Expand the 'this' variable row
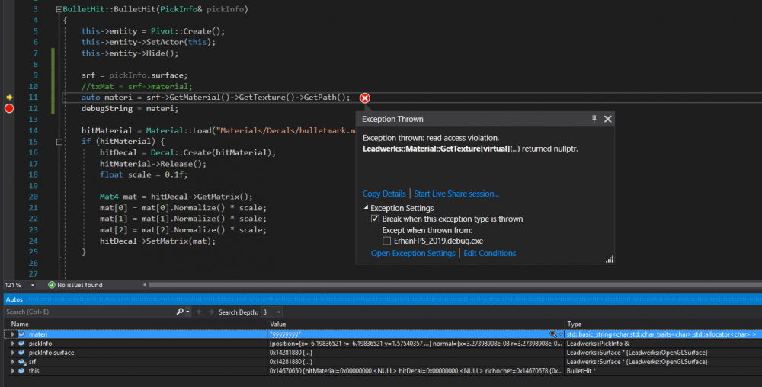This screenshot has width=762, height=387. (12, 371)
